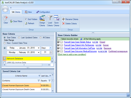Click Delete Criteria
This screenshot has height=98, width=131.
70,24
